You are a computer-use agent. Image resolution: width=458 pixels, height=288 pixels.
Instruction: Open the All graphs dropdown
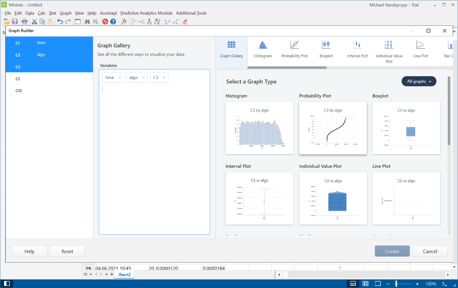[x=419, y=81]
